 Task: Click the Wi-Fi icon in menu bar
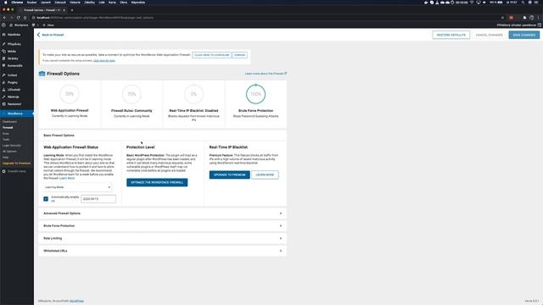coord(472,3)
